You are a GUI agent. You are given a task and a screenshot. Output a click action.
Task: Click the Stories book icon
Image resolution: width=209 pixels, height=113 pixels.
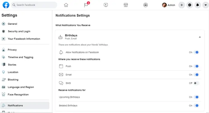(4, 65)
